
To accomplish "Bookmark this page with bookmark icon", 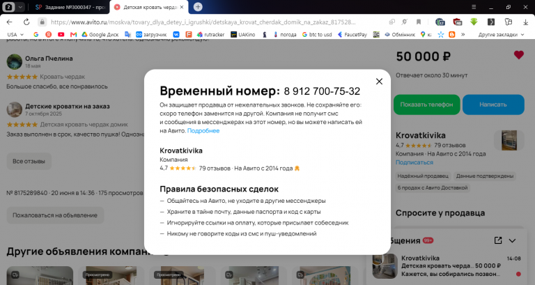I will pos(418,22).
